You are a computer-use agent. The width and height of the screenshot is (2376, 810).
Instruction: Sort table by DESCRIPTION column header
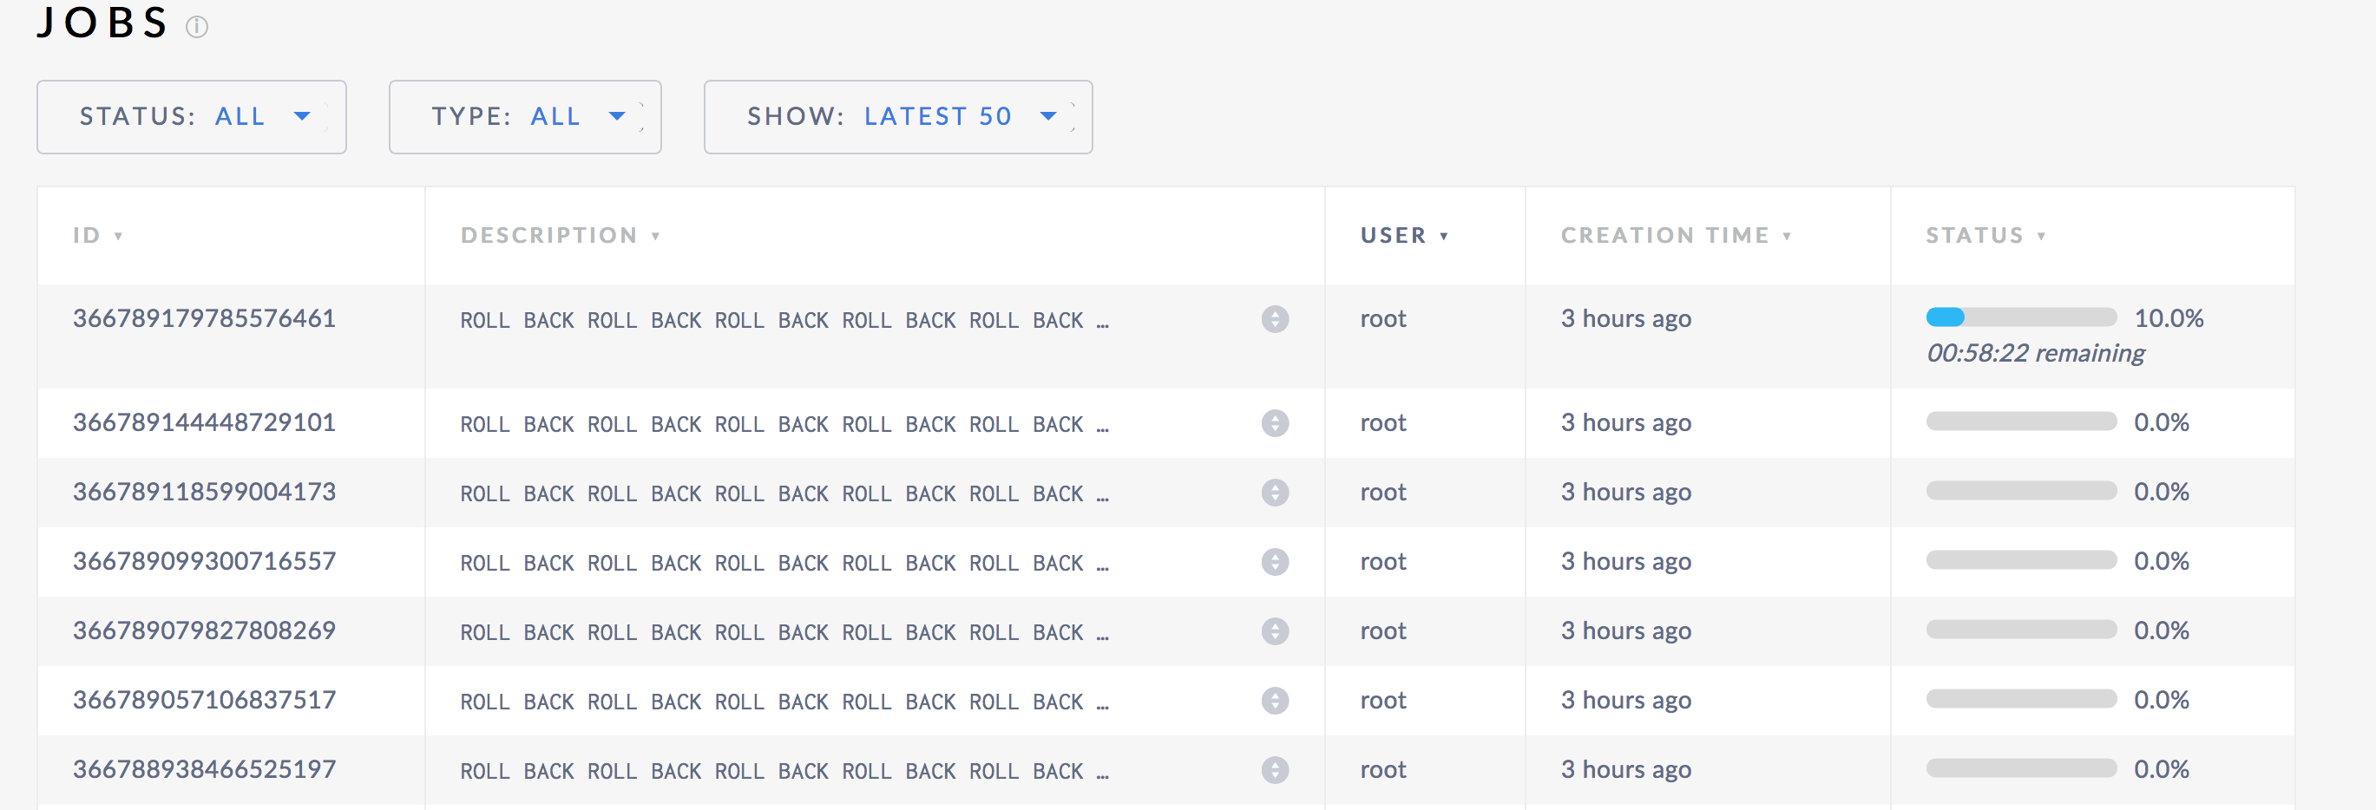pos(561,236)
